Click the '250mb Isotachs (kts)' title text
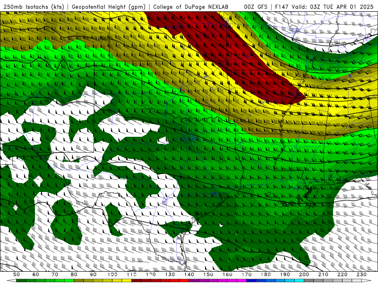Screen dimensions: 378x283 [34, 7]
